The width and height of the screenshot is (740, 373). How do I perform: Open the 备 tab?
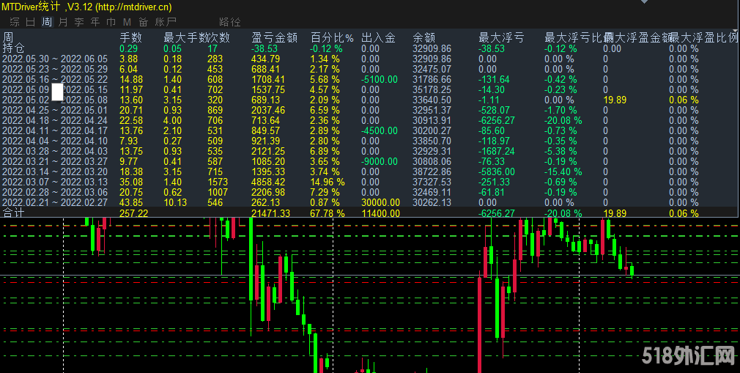coord(143,22)
